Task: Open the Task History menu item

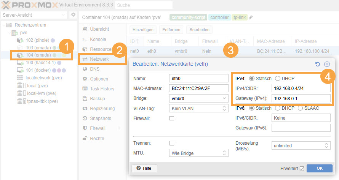Action: tap(102, 88)
